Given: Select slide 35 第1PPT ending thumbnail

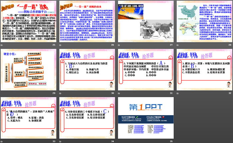Looking at the screenshot, I should [x=146, y=118].
